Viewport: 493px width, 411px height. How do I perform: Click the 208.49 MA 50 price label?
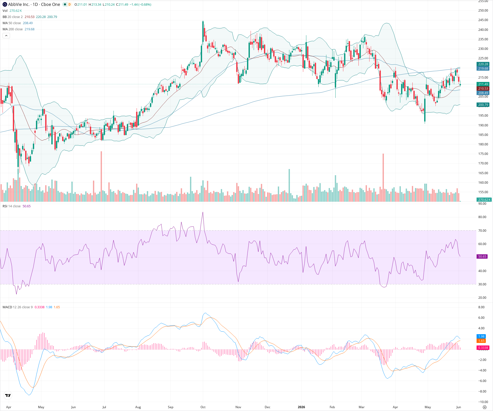(x=483, y=93)
